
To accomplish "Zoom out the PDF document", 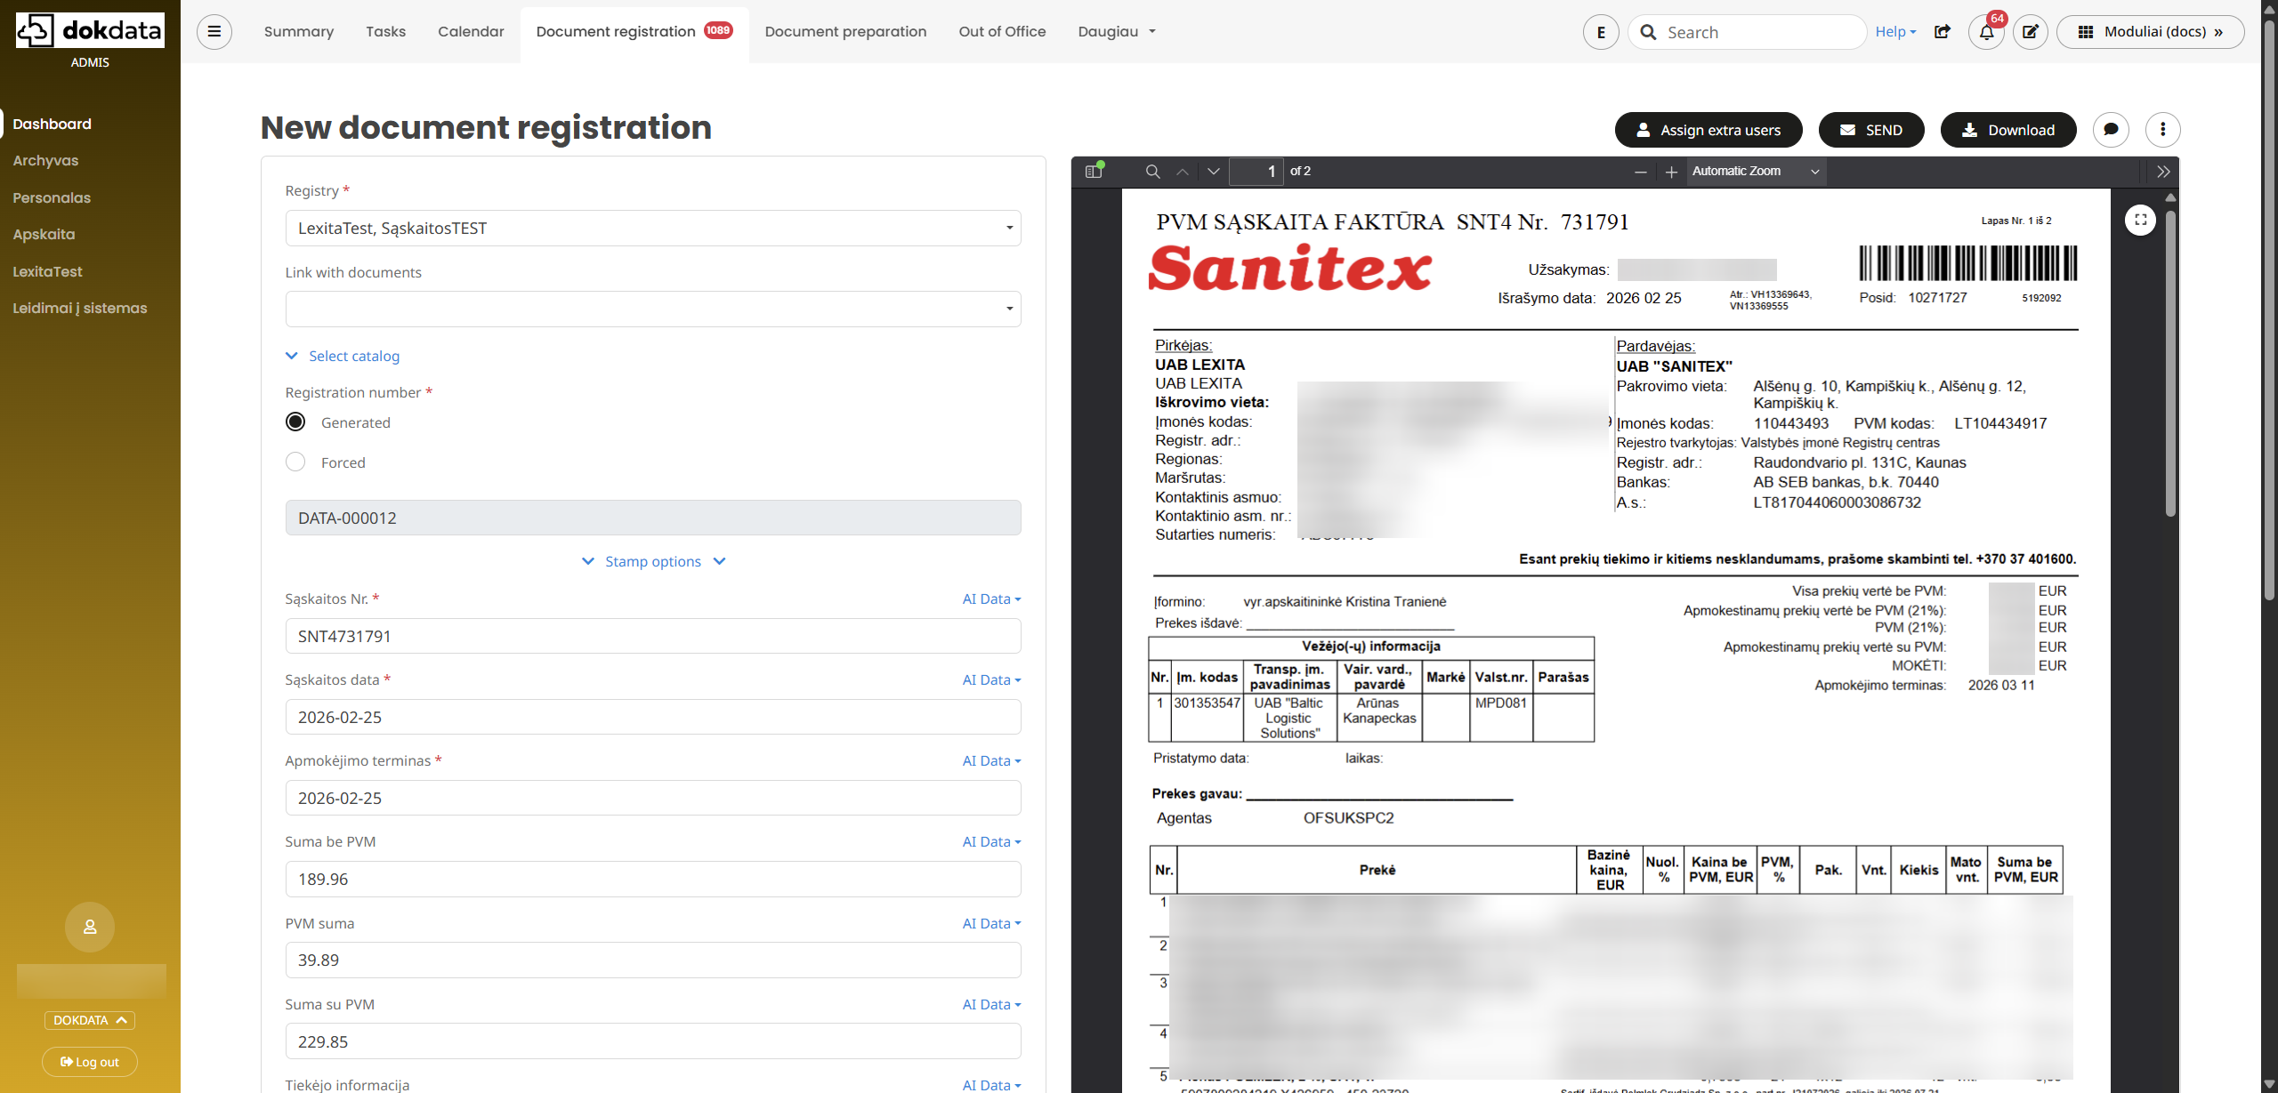I will click(x=1641, y=172).
